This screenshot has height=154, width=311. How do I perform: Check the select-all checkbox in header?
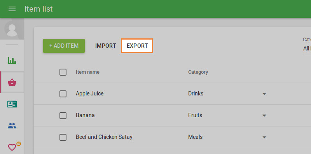tap(63, 72)
